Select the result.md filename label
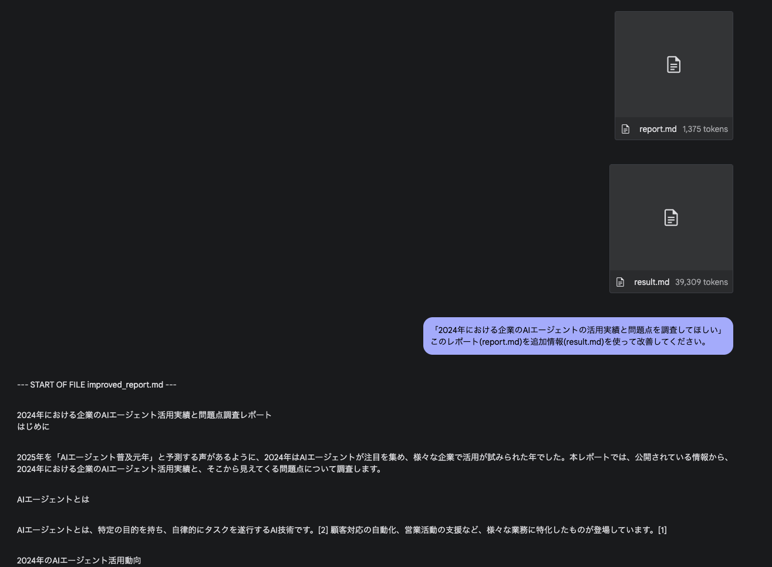The image size is (772, 567). click(x=652, y=282)
